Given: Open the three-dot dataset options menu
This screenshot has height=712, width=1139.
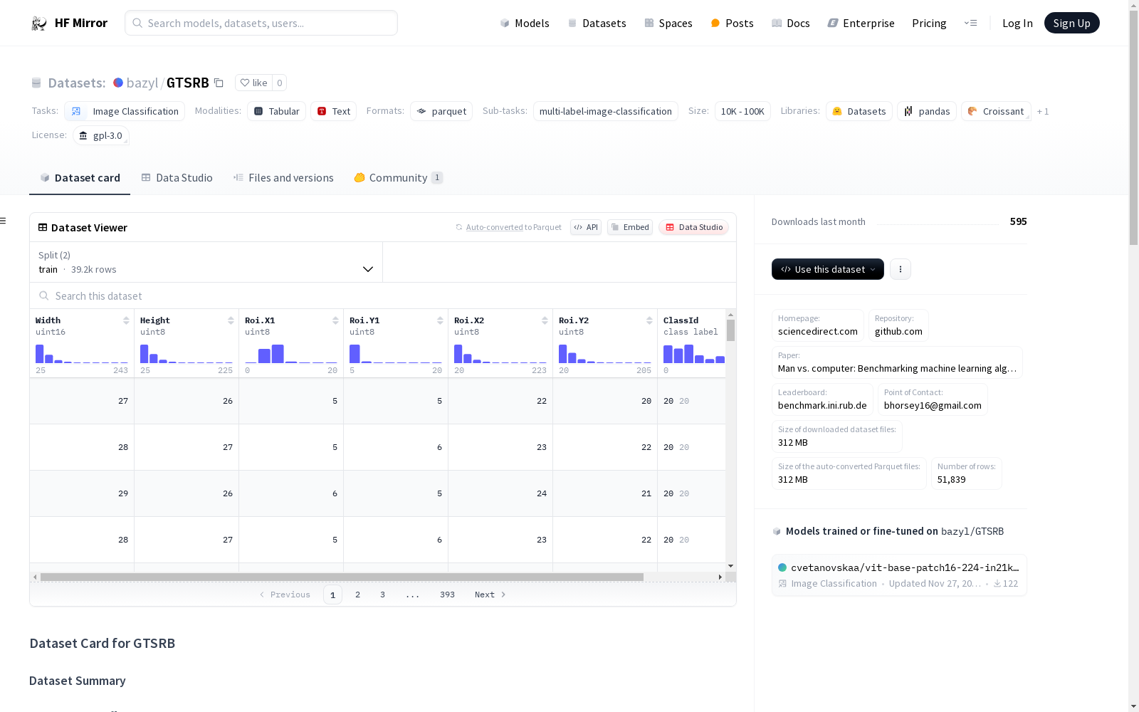Looking at the screenshot, I should click(901, 269).
